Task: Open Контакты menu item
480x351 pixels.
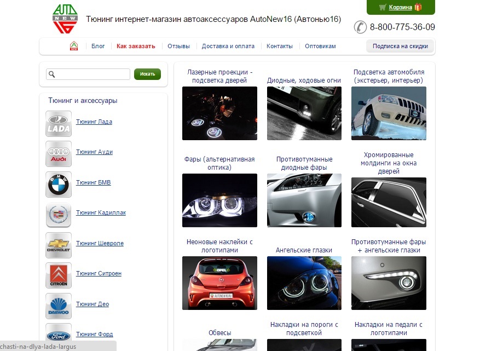Action: (x=280, y=46)
